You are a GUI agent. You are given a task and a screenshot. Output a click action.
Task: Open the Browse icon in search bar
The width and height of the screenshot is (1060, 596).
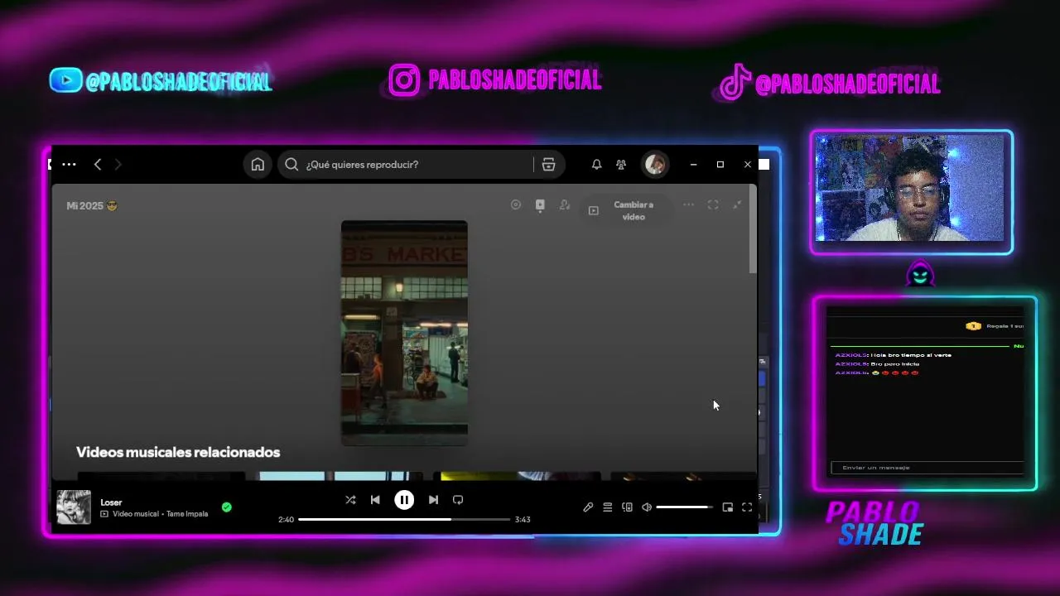click(x=548, y=165)
